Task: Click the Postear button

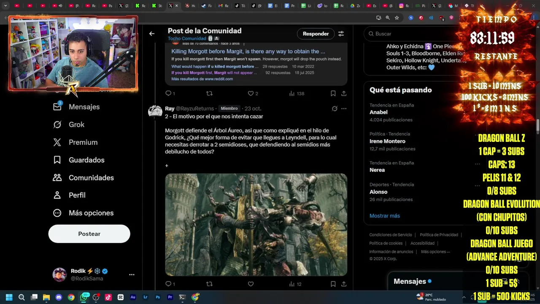Action: [x=89, y=233]
